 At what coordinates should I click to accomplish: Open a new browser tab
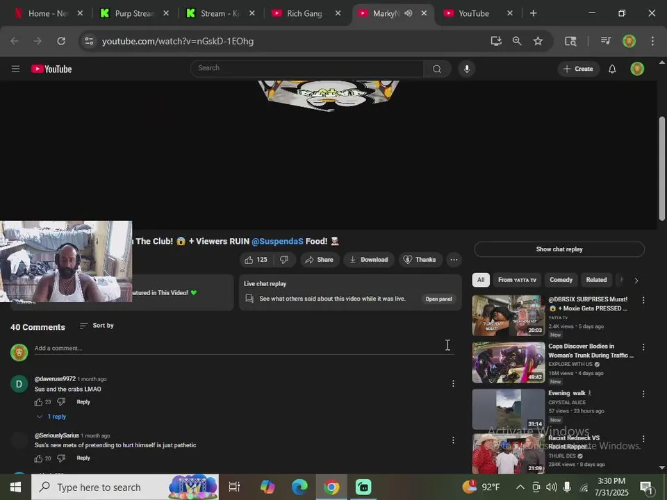click(533, 13)
